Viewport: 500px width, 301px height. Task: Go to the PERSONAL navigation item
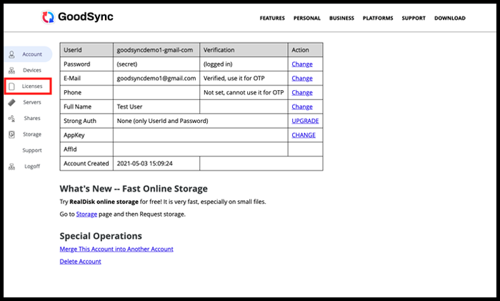point(306,19)
